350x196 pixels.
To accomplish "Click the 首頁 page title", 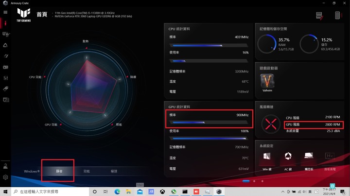I will (42, 15).
